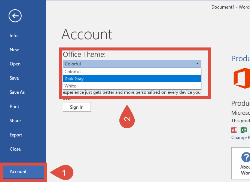
Task: Open the Print page
Action: tap(14, 107)
